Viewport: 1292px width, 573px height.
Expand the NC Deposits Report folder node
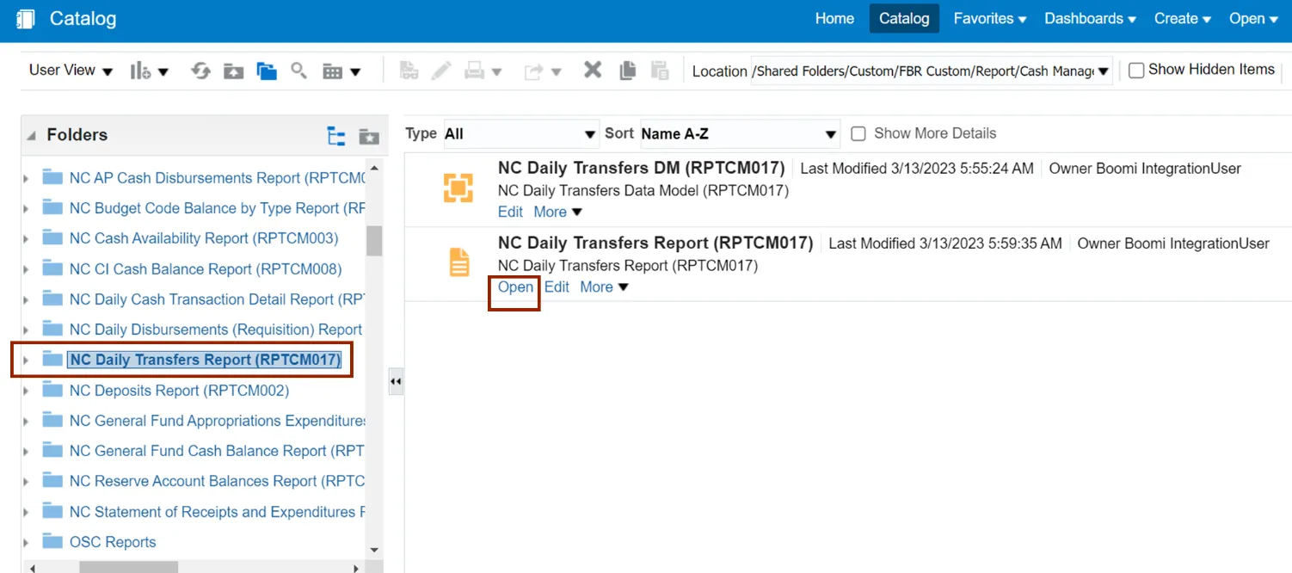point(26,391)
